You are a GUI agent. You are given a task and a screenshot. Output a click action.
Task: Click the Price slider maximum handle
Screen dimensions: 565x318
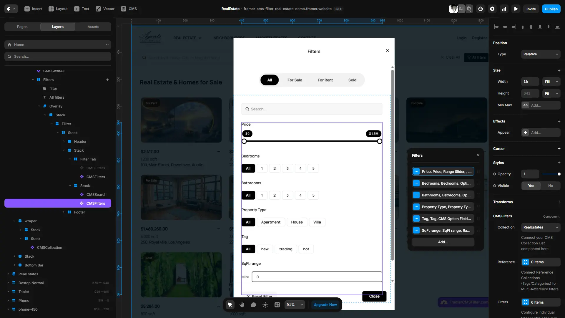(380, 141)
